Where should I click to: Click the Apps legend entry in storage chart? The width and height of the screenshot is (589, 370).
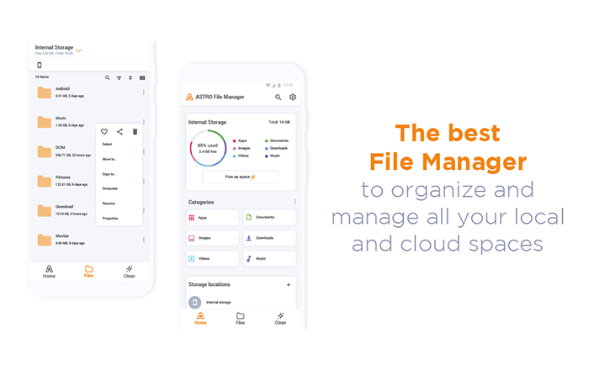[240, 140]
